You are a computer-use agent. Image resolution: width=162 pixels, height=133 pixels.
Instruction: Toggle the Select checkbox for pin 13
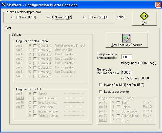[118, 107]
